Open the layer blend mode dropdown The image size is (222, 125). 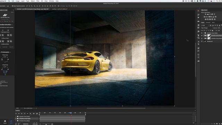(x=206, y=28)
